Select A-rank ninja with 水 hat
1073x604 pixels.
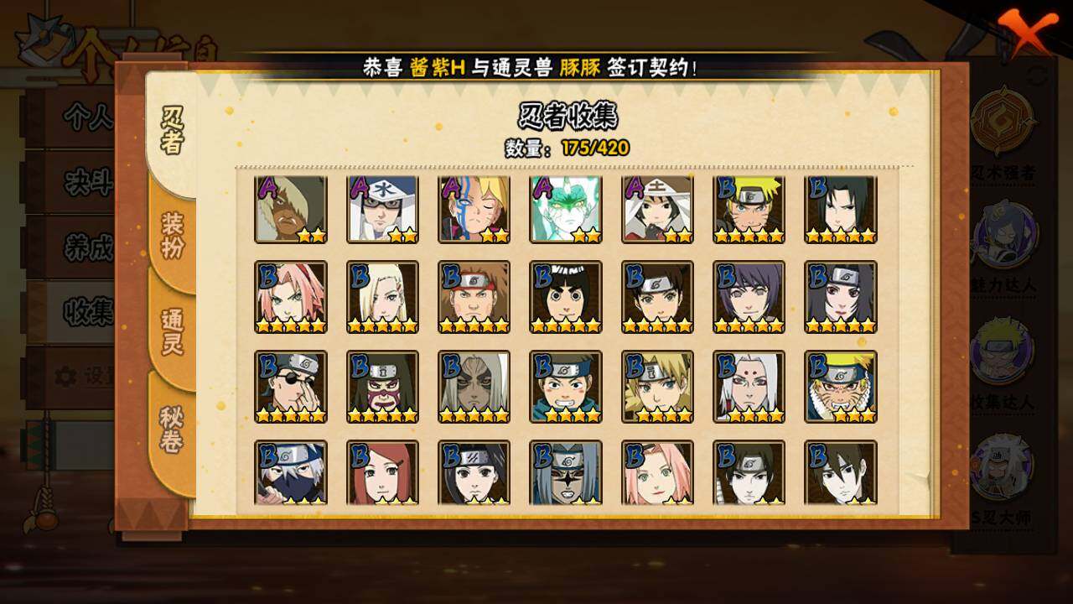click(x=382, y=208)
